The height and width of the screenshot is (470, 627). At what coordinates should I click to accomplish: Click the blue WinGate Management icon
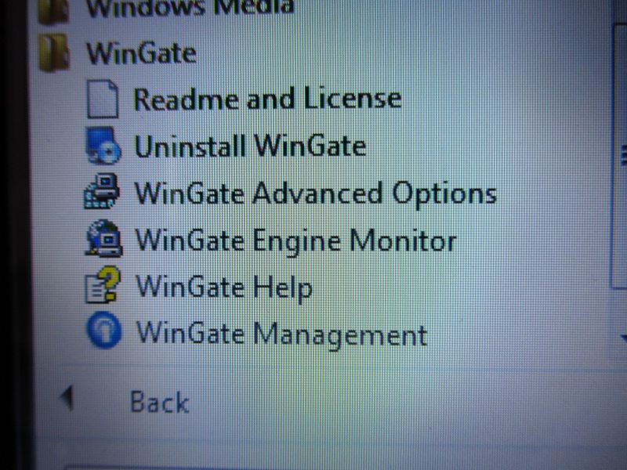(x=103, y=330)
